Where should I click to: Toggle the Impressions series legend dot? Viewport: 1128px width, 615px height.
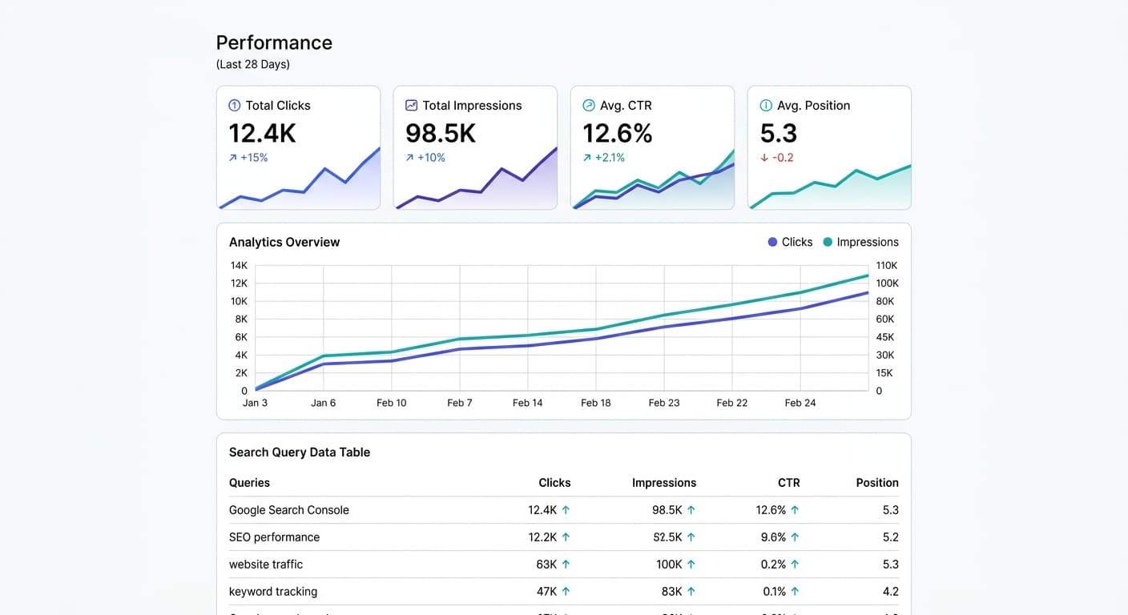(x=828, y=242)
